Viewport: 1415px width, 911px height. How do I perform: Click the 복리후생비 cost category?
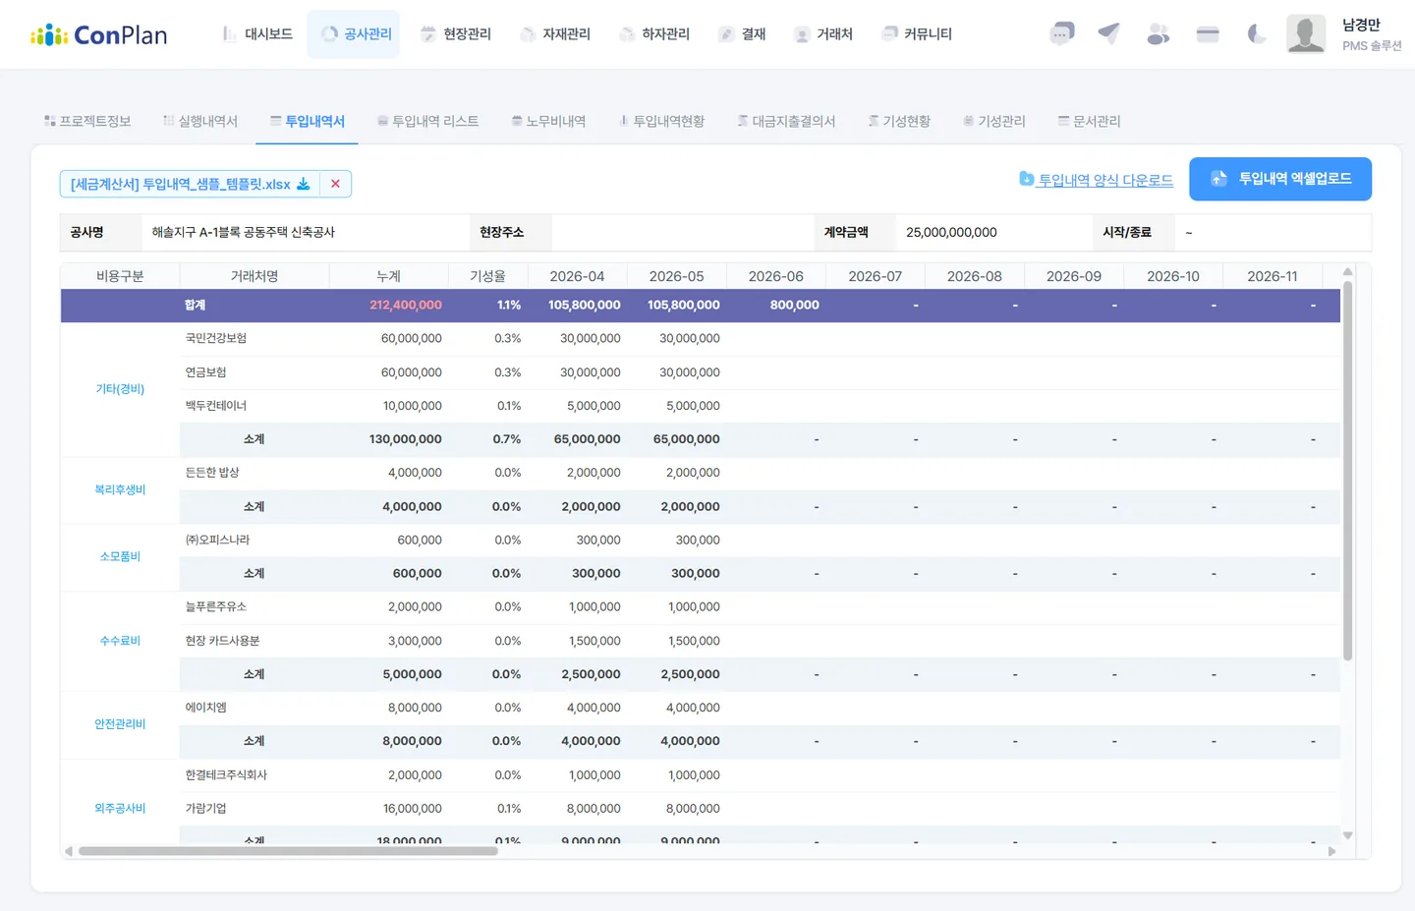tap(120, 489)
